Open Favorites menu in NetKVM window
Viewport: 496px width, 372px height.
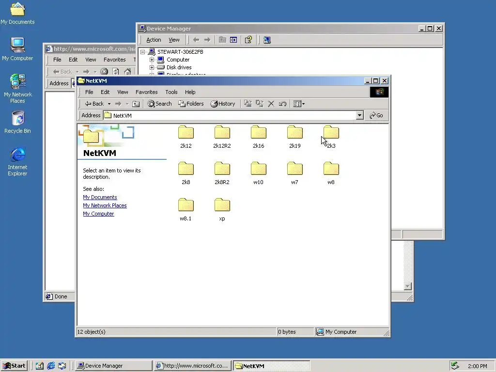click(146, 92)
